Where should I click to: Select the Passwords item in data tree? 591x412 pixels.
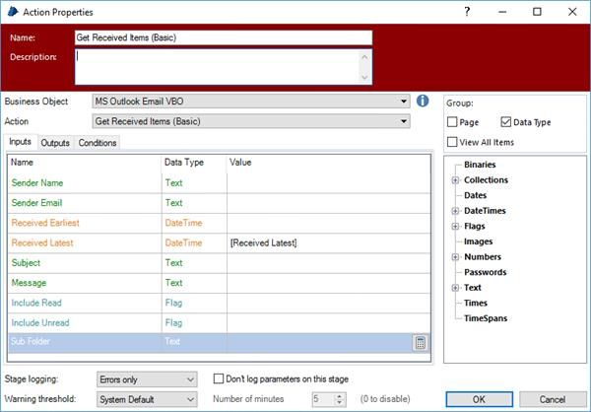[x=485, y=272]
